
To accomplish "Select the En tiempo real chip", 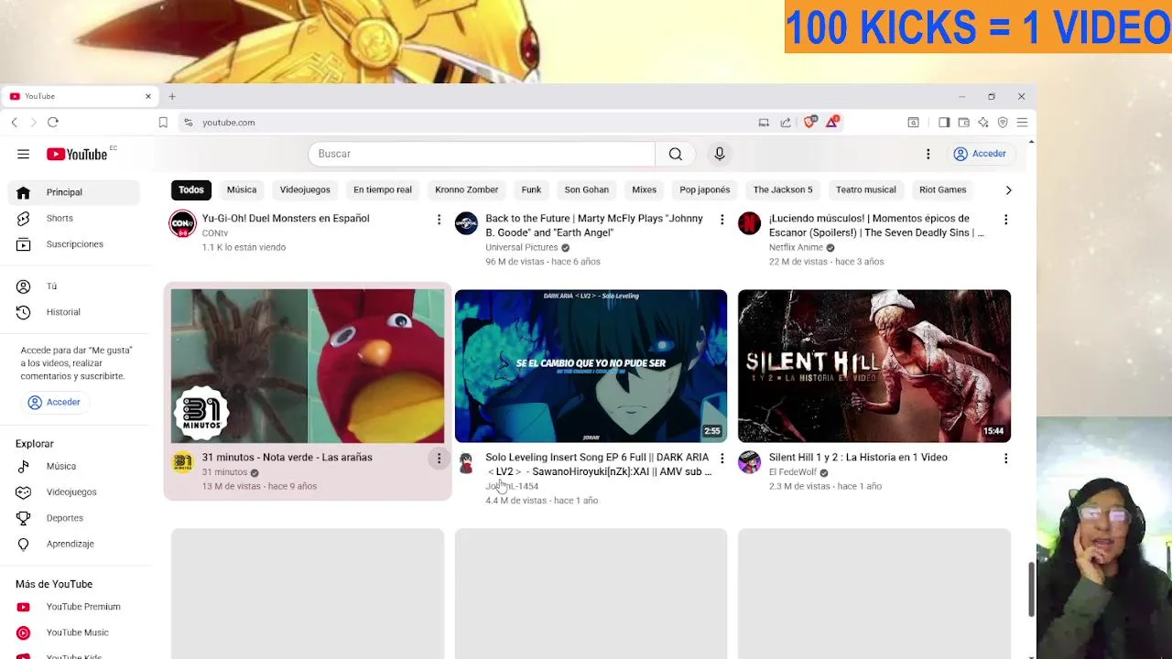I will pos(383,189).
